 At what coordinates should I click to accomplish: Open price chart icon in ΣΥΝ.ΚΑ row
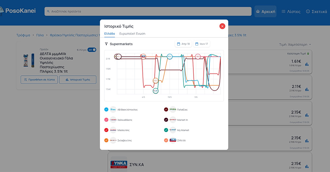pyautogui.click(x=307, y=166)
